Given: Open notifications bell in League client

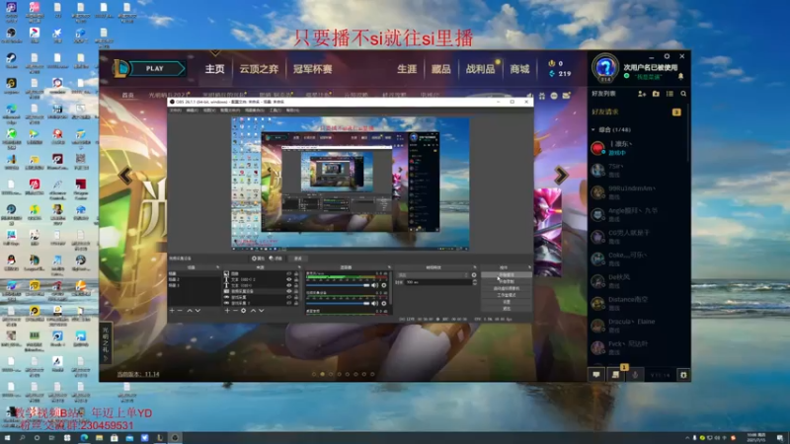Looking at the screenshot, I should [680, 77].
